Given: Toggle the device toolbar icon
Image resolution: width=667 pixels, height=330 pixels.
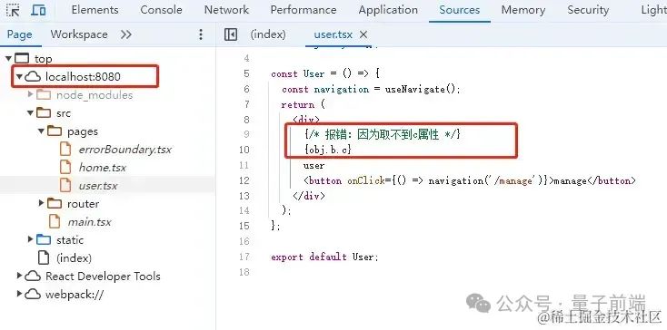Looking at the screenshot, I should [x=38, y=10].
